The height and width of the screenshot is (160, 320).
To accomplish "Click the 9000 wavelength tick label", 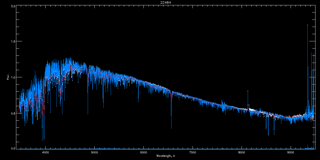I will [291, 153].
